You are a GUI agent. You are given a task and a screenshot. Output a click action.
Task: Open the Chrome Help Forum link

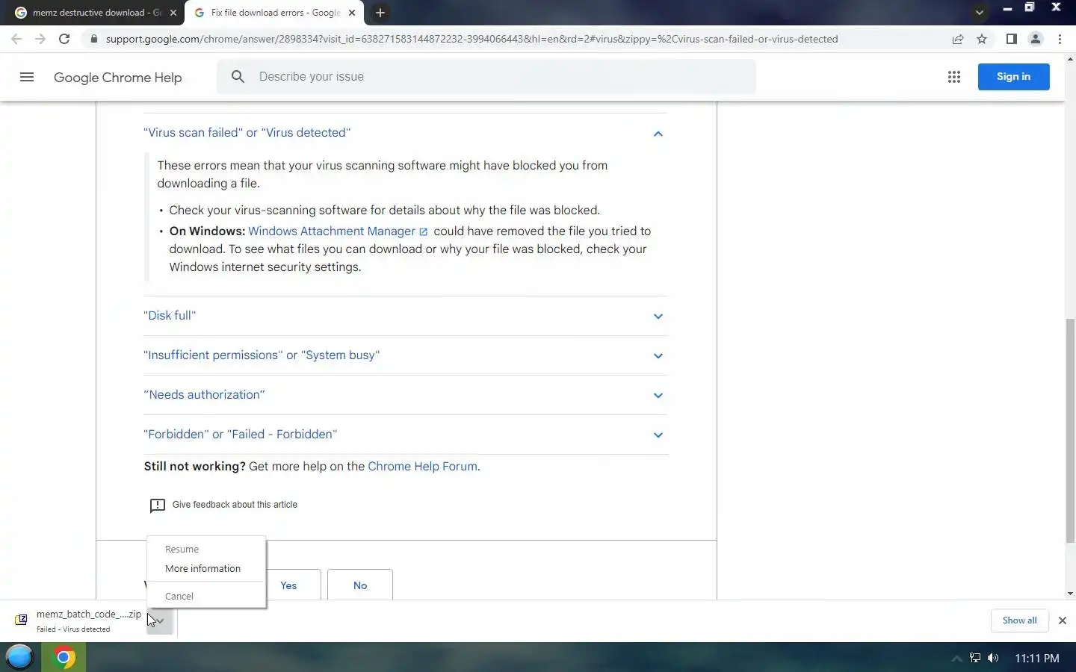(422, 467)
